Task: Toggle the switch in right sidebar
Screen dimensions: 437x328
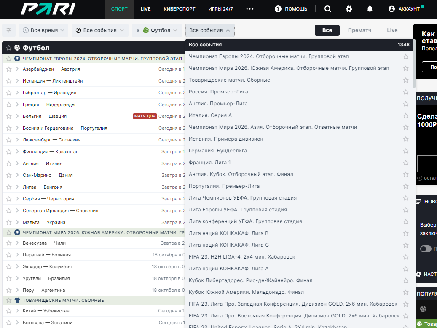Action: tap(426, 249)
